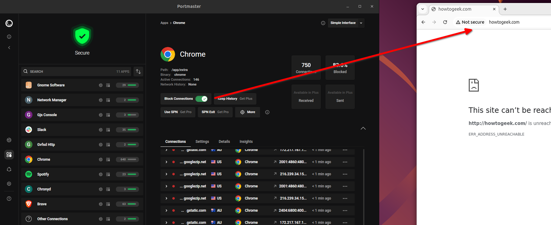
Task: Collapse the app details with the chevron-up arrow
Action: (363, 129)
